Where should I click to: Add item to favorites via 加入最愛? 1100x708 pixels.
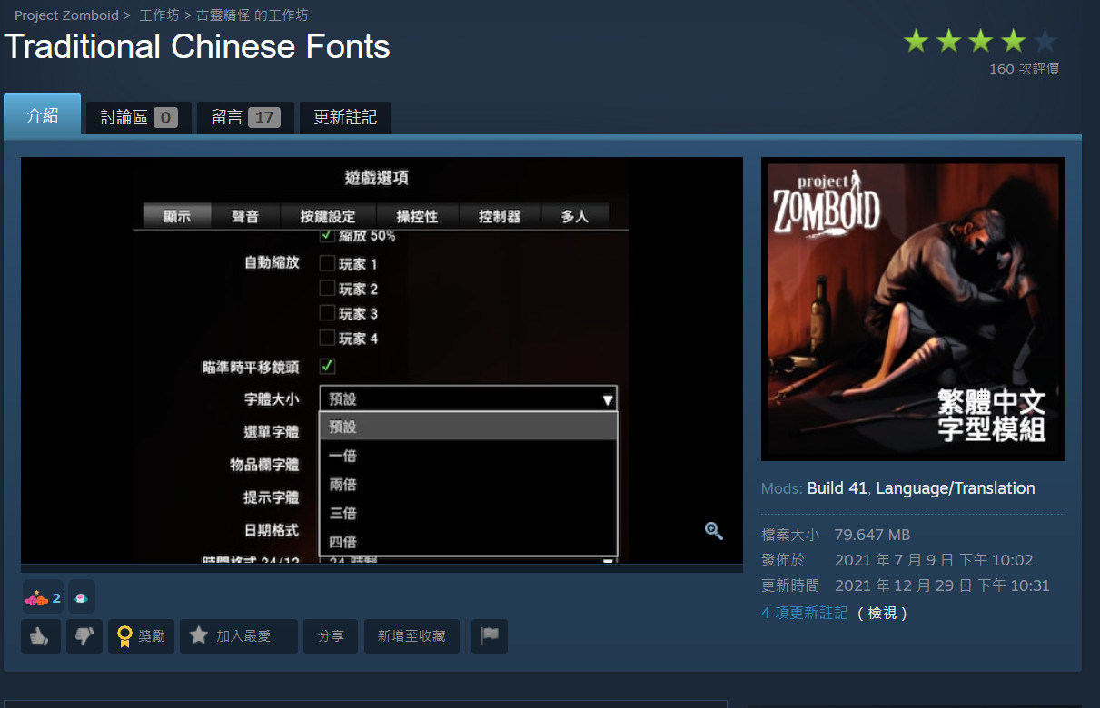(238, 636)
